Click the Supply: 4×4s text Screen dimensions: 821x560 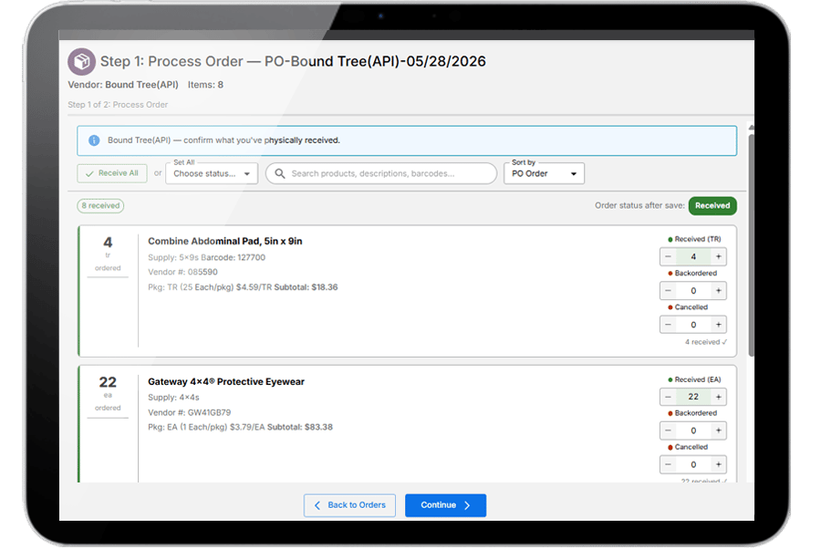coord(174,398)
